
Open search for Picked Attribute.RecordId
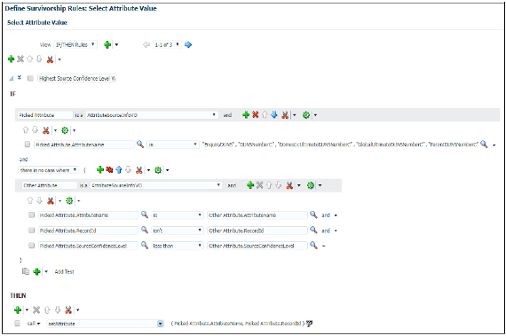pos(145,230)
